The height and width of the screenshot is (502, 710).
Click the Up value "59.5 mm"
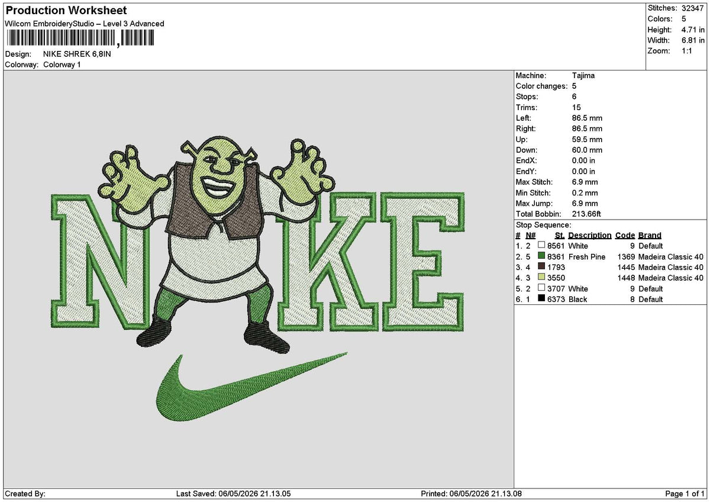tap(587, 139)
